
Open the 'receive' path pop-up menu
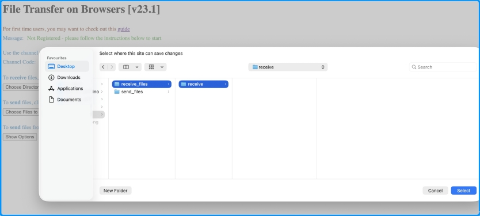[288, 67]
